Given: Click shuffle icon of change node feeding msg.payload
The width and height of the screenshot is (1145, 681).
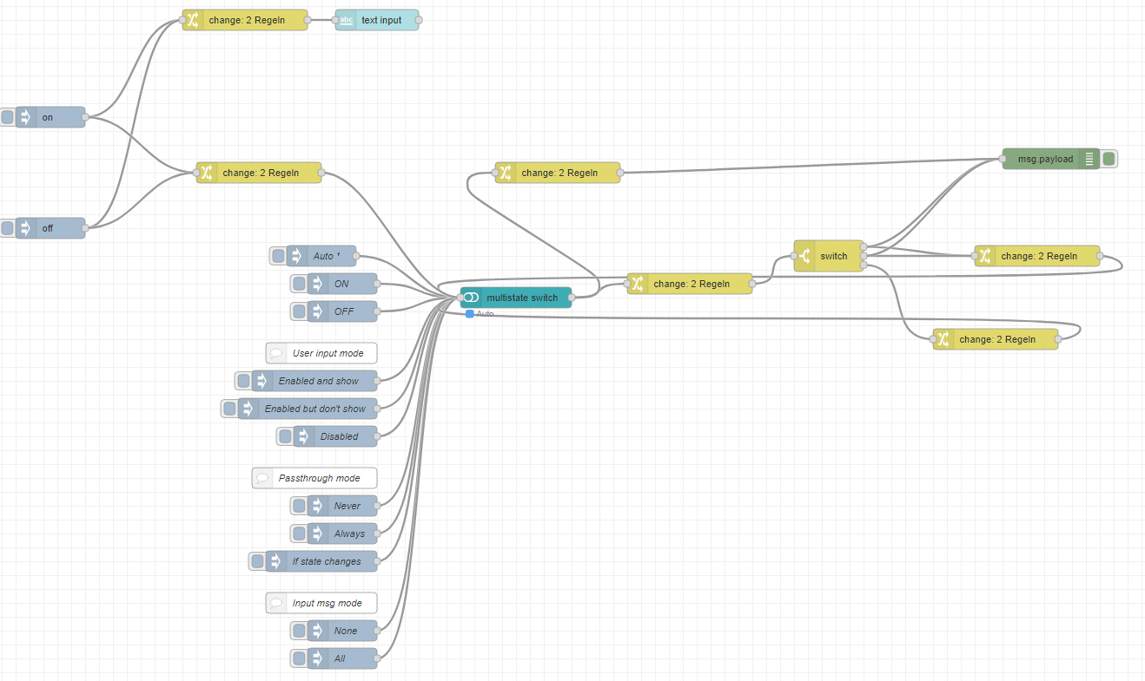Looking at the screenshot, I should pos(506,173).
